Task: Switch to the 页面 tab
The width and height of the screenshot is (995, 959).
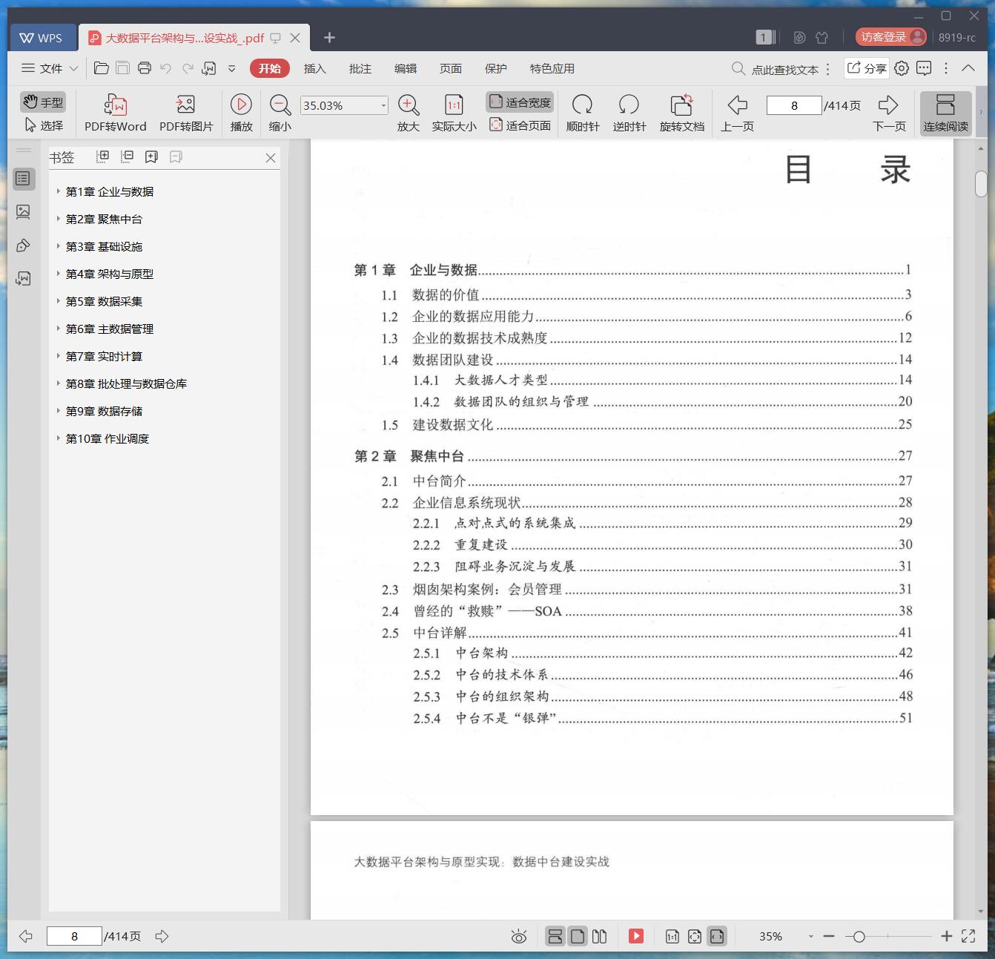Action: point(450,68)
